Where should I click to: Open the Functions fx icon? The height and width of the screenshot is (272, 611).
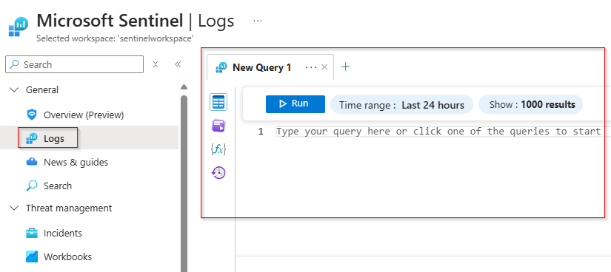(x=218, y=149)
